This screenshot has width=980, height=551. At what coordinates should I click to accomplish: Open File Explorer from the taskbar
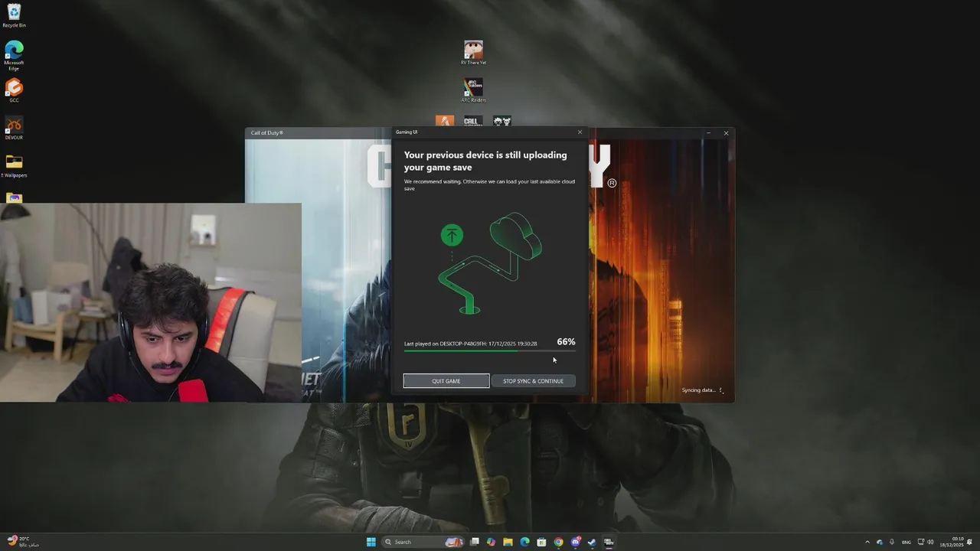point(508,542)
